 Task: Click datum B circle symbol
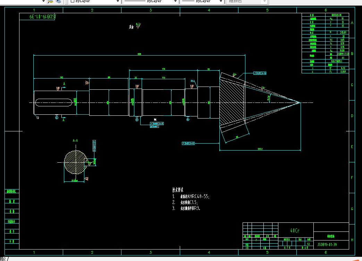tap(137, 120)
